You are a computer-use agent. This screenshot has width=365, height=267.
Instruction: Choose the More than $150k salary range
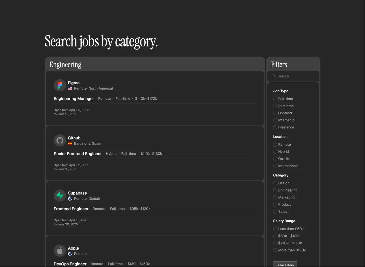tap(275, 250)
